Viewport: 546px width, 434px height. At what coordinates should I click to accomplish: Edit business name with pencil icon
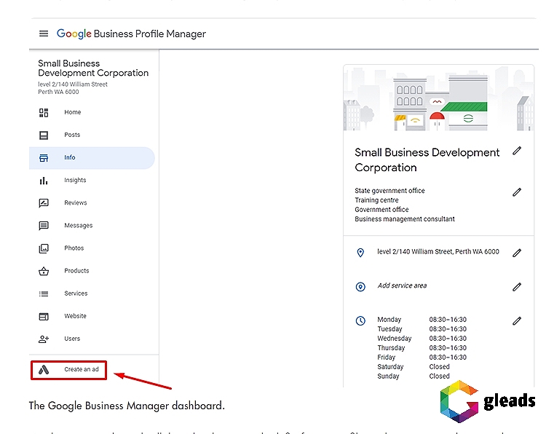[x=517, y=151]
